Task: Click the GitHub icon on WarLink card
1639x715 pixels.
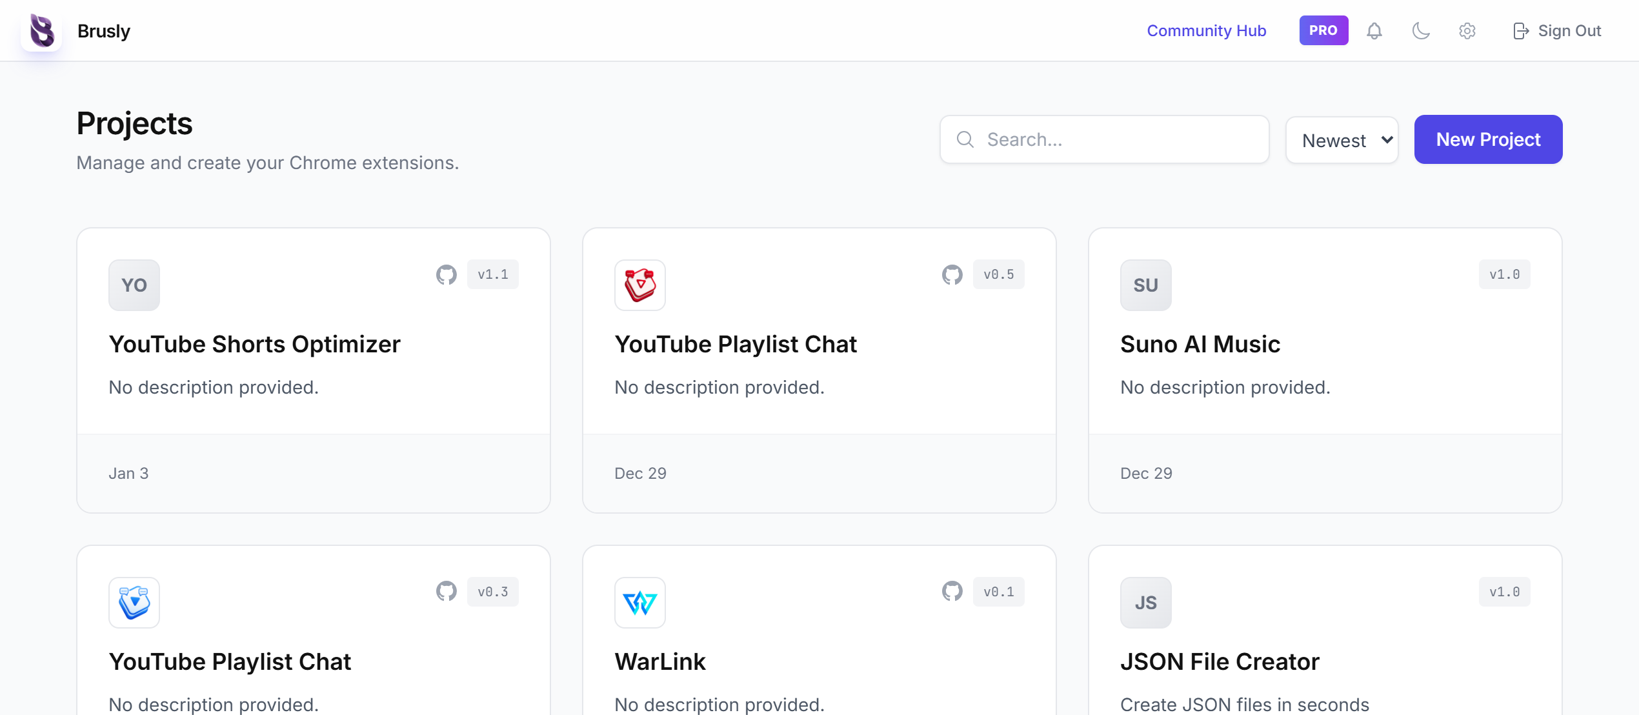Action: tap(952, 591)
